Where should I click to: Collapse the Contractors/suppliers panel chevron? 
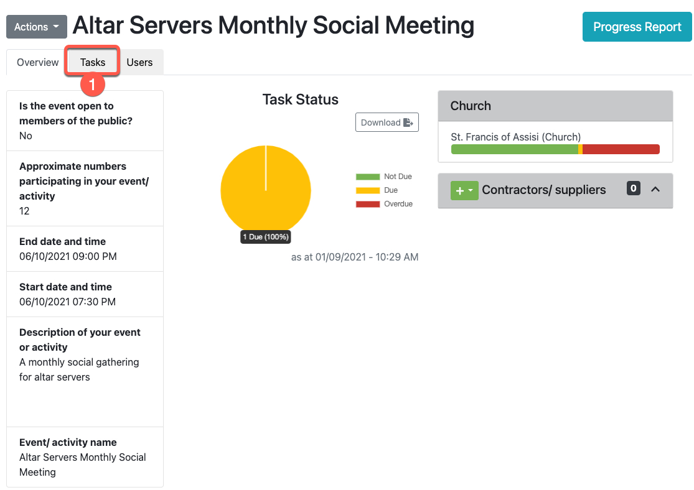tap(655, 189)
